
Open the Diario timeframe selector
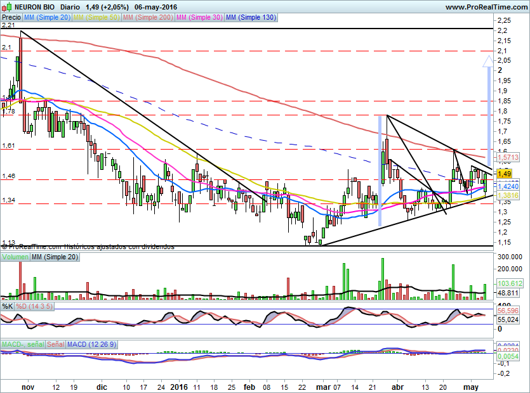pyautogui.click(x=69, y=7)
